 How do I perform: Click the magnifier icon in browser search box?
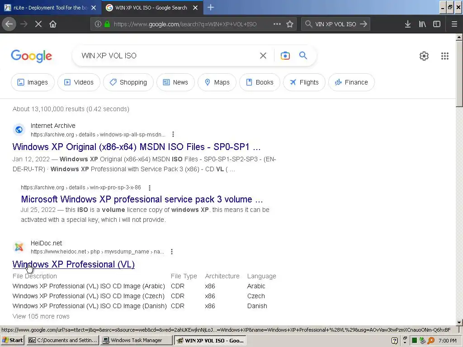tap(308, 24)
